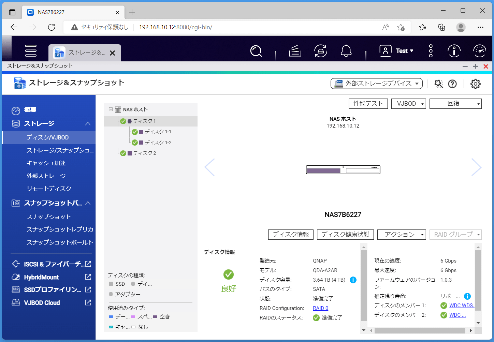Image resolution: width=494 pixels, height=342 pixels.
Task: Open the browser collections icon
Action: tap(441, 27)
